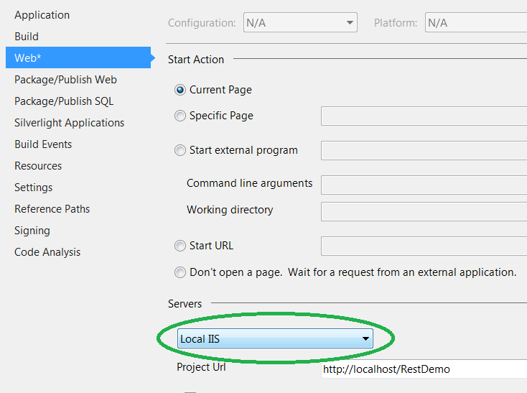Select the Resources tab

pyautogui.click(x=38, y=166)
